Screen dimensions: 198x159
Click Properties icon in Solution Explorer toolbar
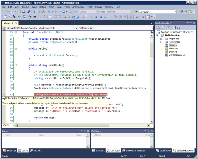tap(158, 27)
